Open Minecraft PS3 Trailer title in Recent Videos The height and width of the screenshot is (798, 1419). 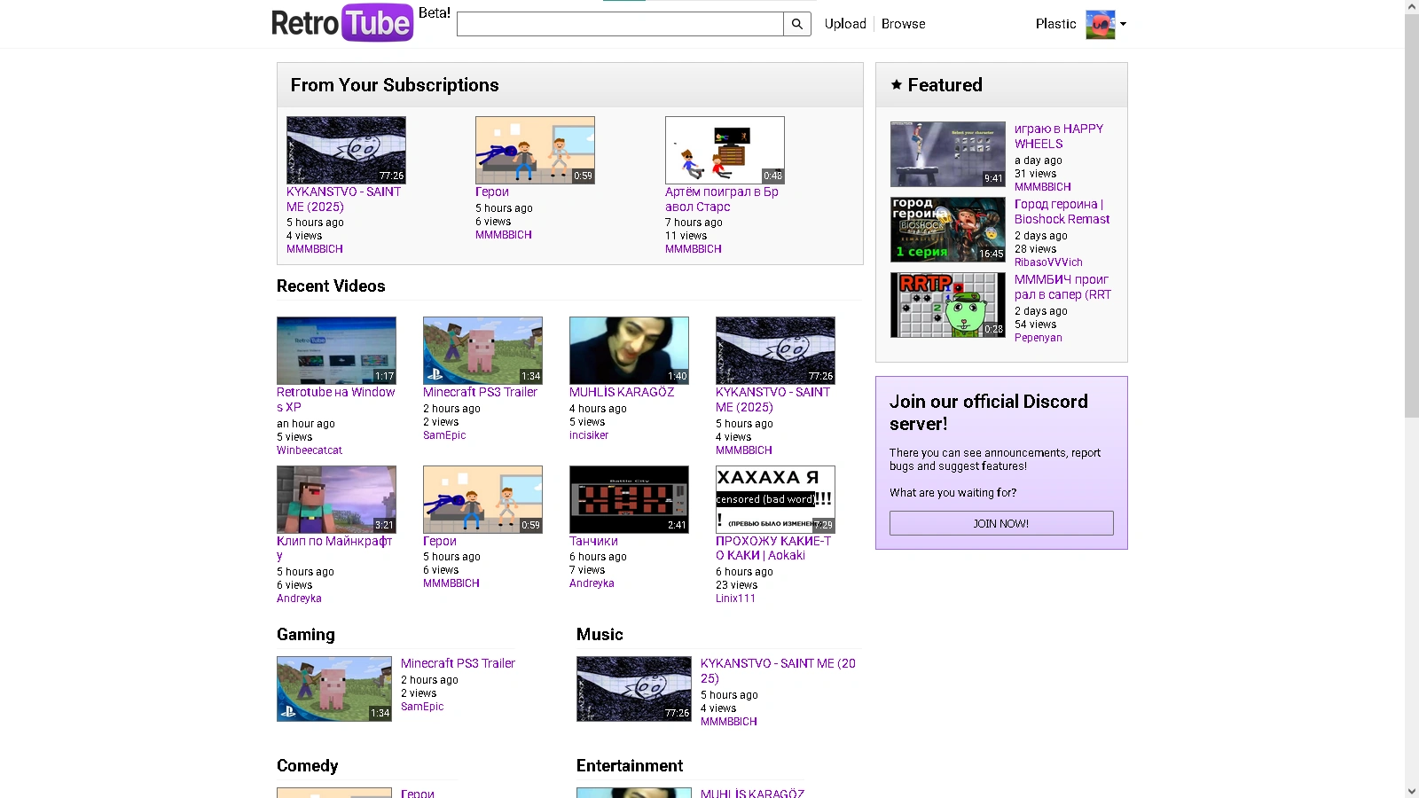480,392
